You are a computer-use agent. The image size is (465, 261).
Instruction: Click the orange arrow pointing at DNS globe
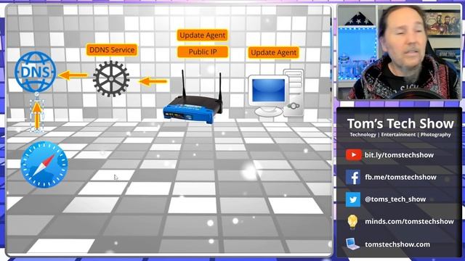[73, 75]
